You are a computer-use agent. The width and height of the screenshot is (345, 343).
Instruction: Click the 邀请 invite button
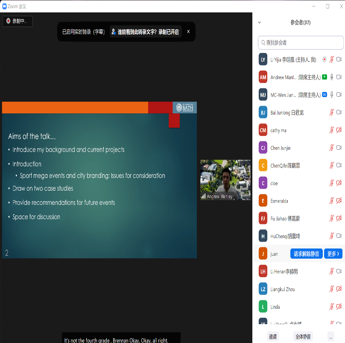pos(273,337)
